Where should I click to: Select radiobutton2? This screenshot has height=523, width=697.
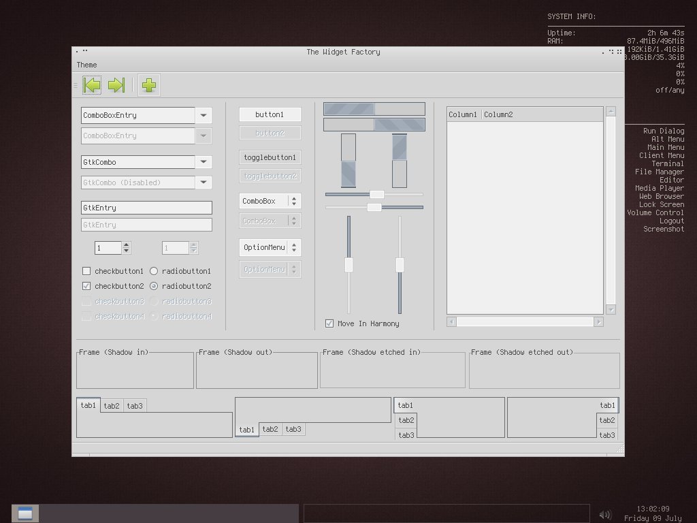[154, 286]
